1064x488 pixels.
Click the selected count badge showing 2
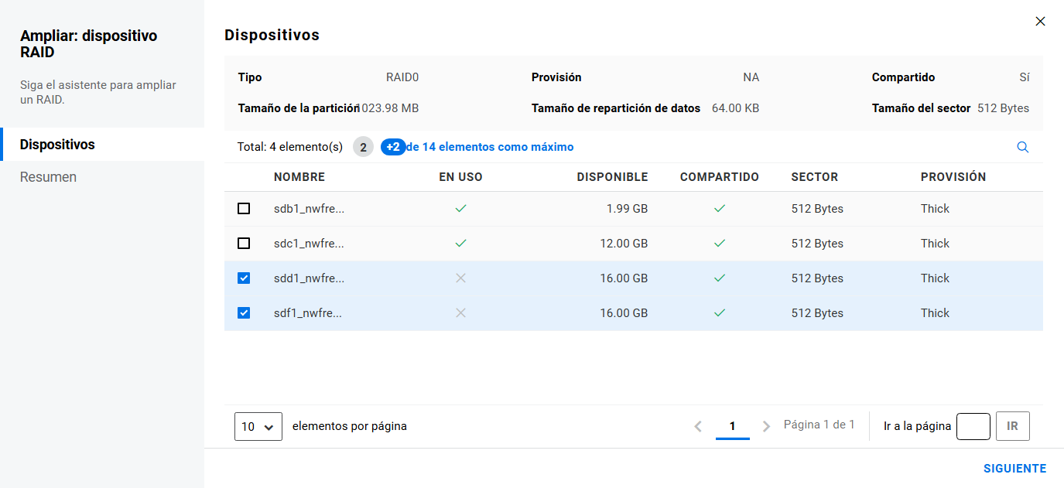pos(362,147)
